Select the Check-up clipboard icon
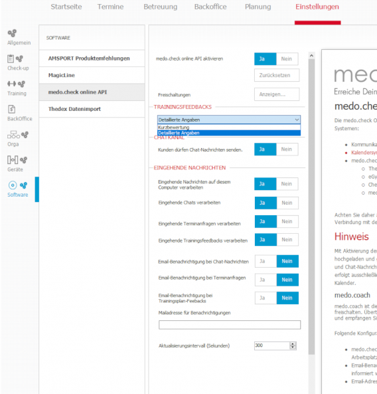 point(11,58)
